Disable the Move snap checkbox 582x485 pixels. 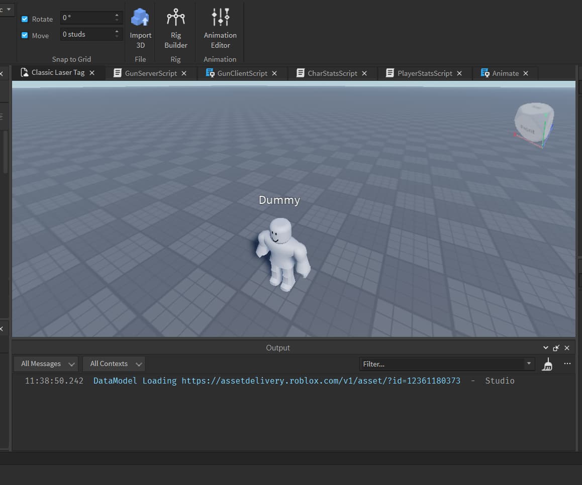[25, 35]
